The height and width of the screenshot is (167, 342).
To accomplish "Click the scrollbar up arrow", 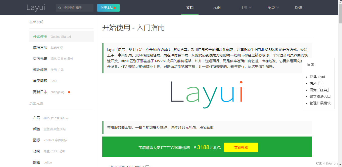I will click(x=340, y=2).
